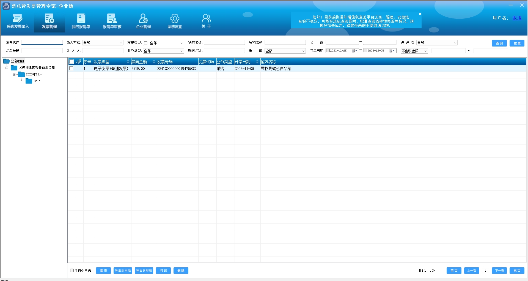Open the 录入方式 dropdown
528x281 pixels.
pyautogui.click(x=121, y=43)
